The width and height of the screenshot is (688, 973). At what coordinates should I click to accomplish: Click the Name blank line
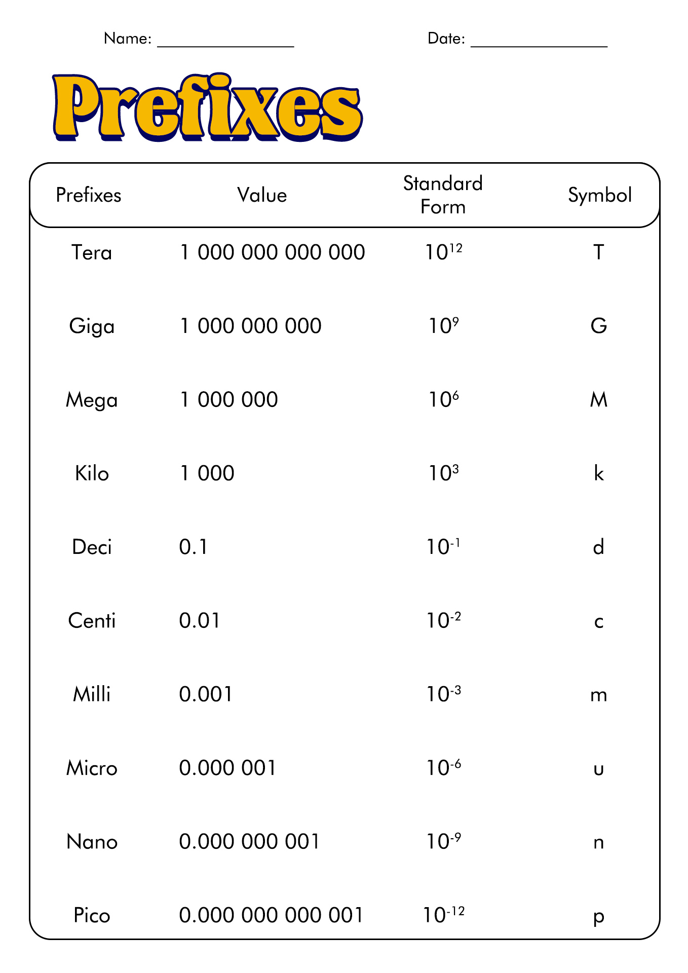click(x=225, y=46)
